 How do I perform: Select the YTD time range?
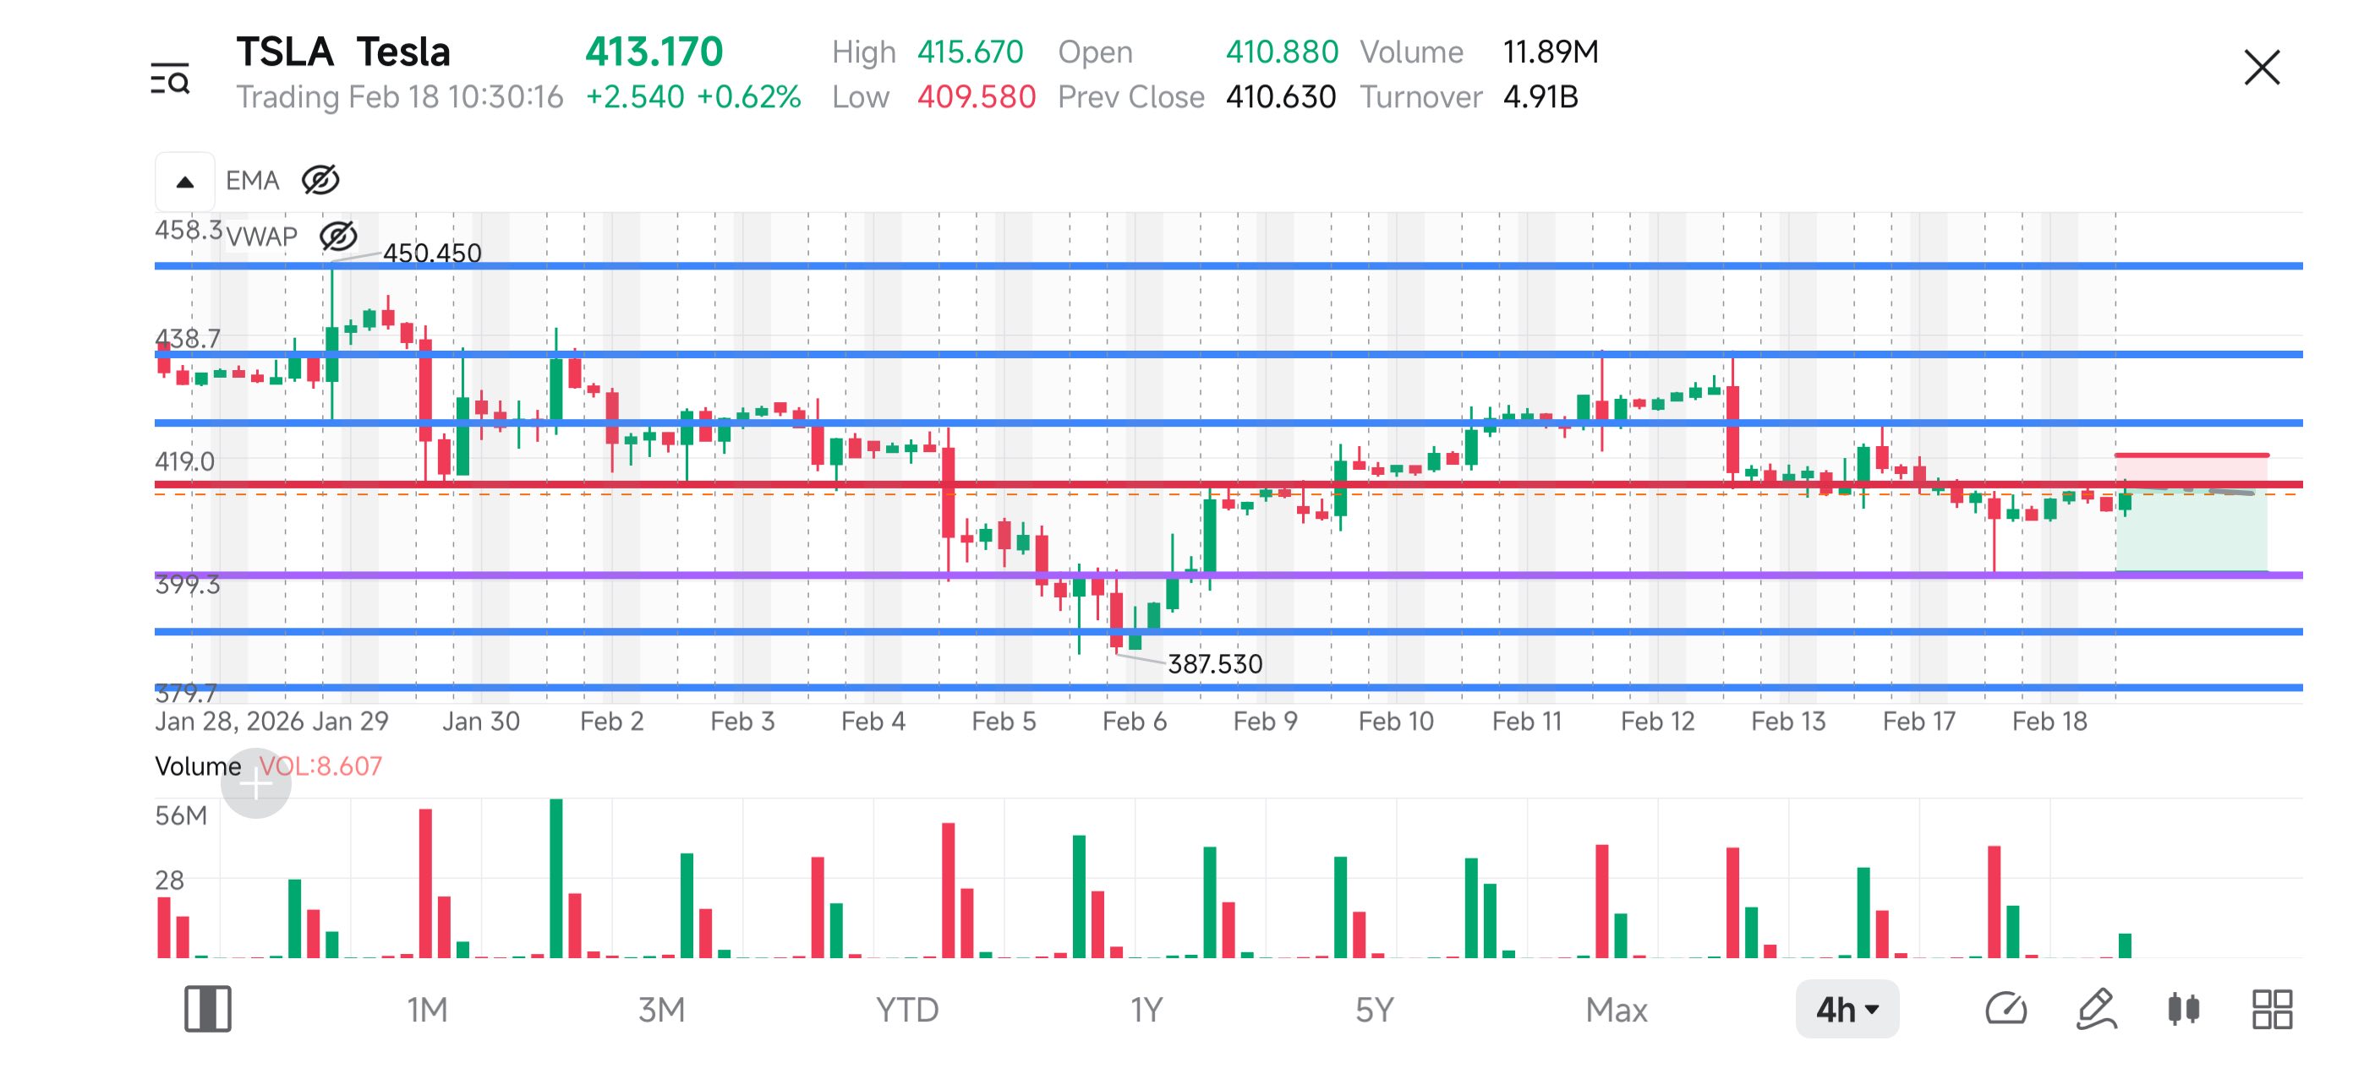pyautogui.click(x=906, y=1011)
